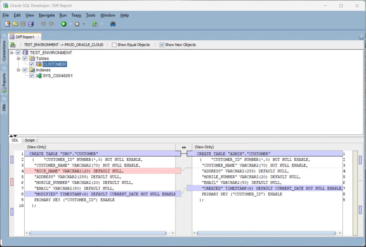Select the SYS_C0046061 index tree item

[x=58, y=76]
